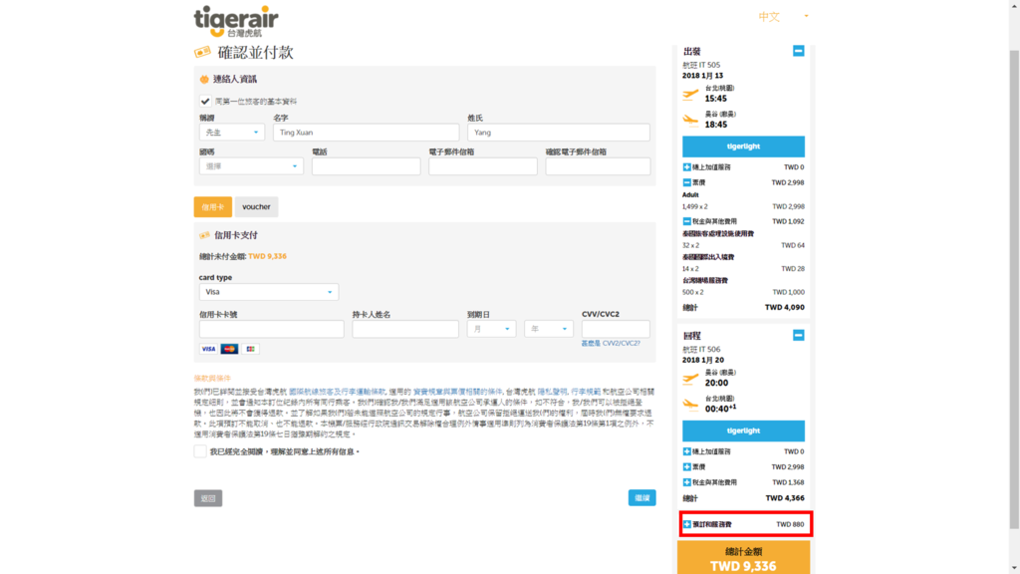Open the 隱私聲明 privacy statement link

tap(552, 392)
